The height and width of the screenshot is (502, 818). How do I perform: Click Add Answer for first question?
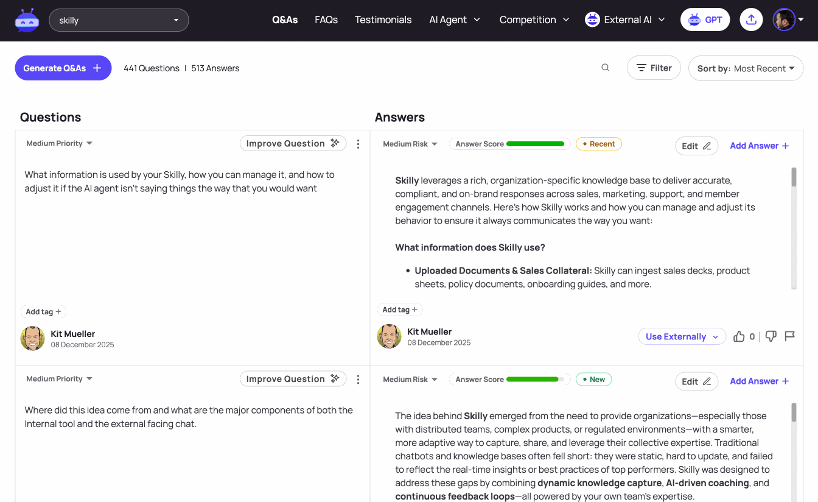coord(760,146)
